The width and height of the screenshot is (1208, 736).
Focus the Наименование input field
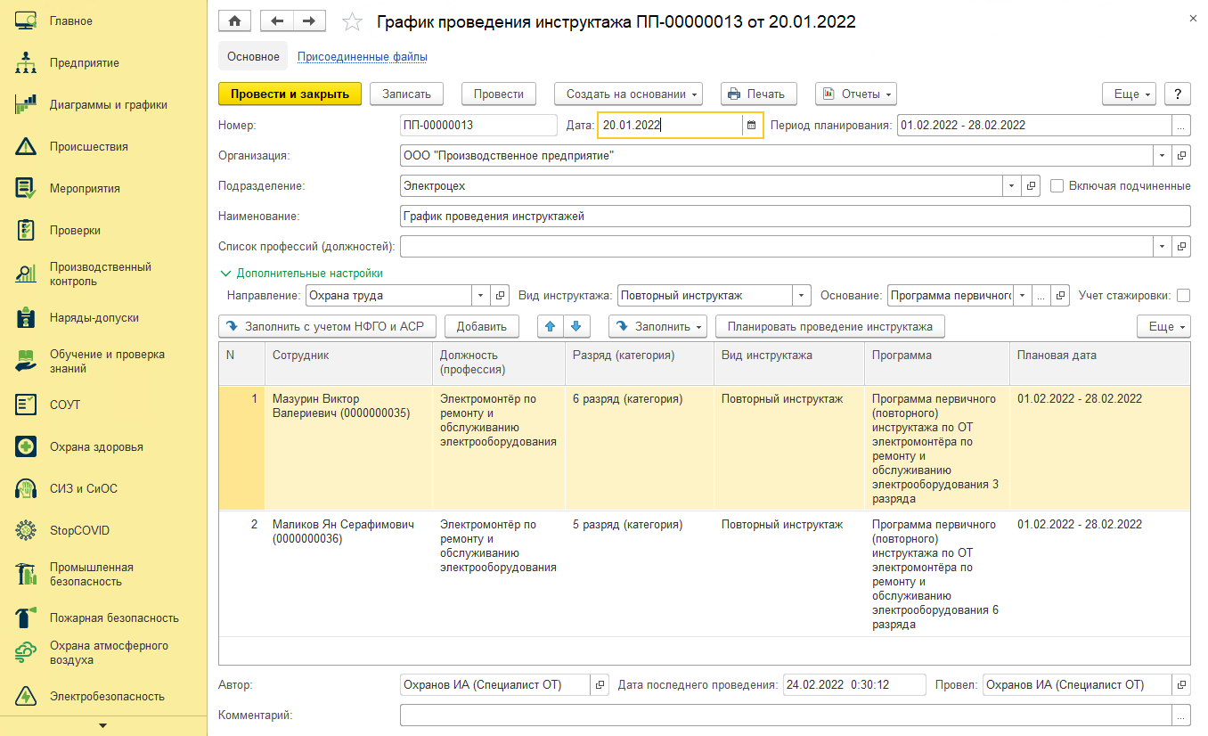(795, 216)
